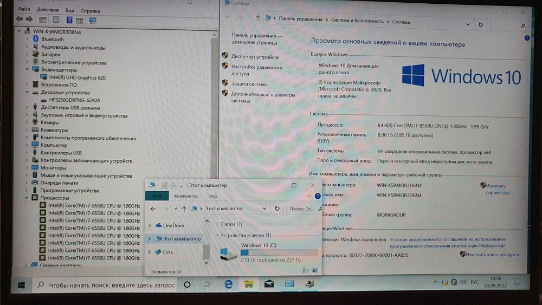Screen dimensions: 542x305
Task: Collapse the WIN-K5RMQR3D6N4 root node
Action: 20,31
